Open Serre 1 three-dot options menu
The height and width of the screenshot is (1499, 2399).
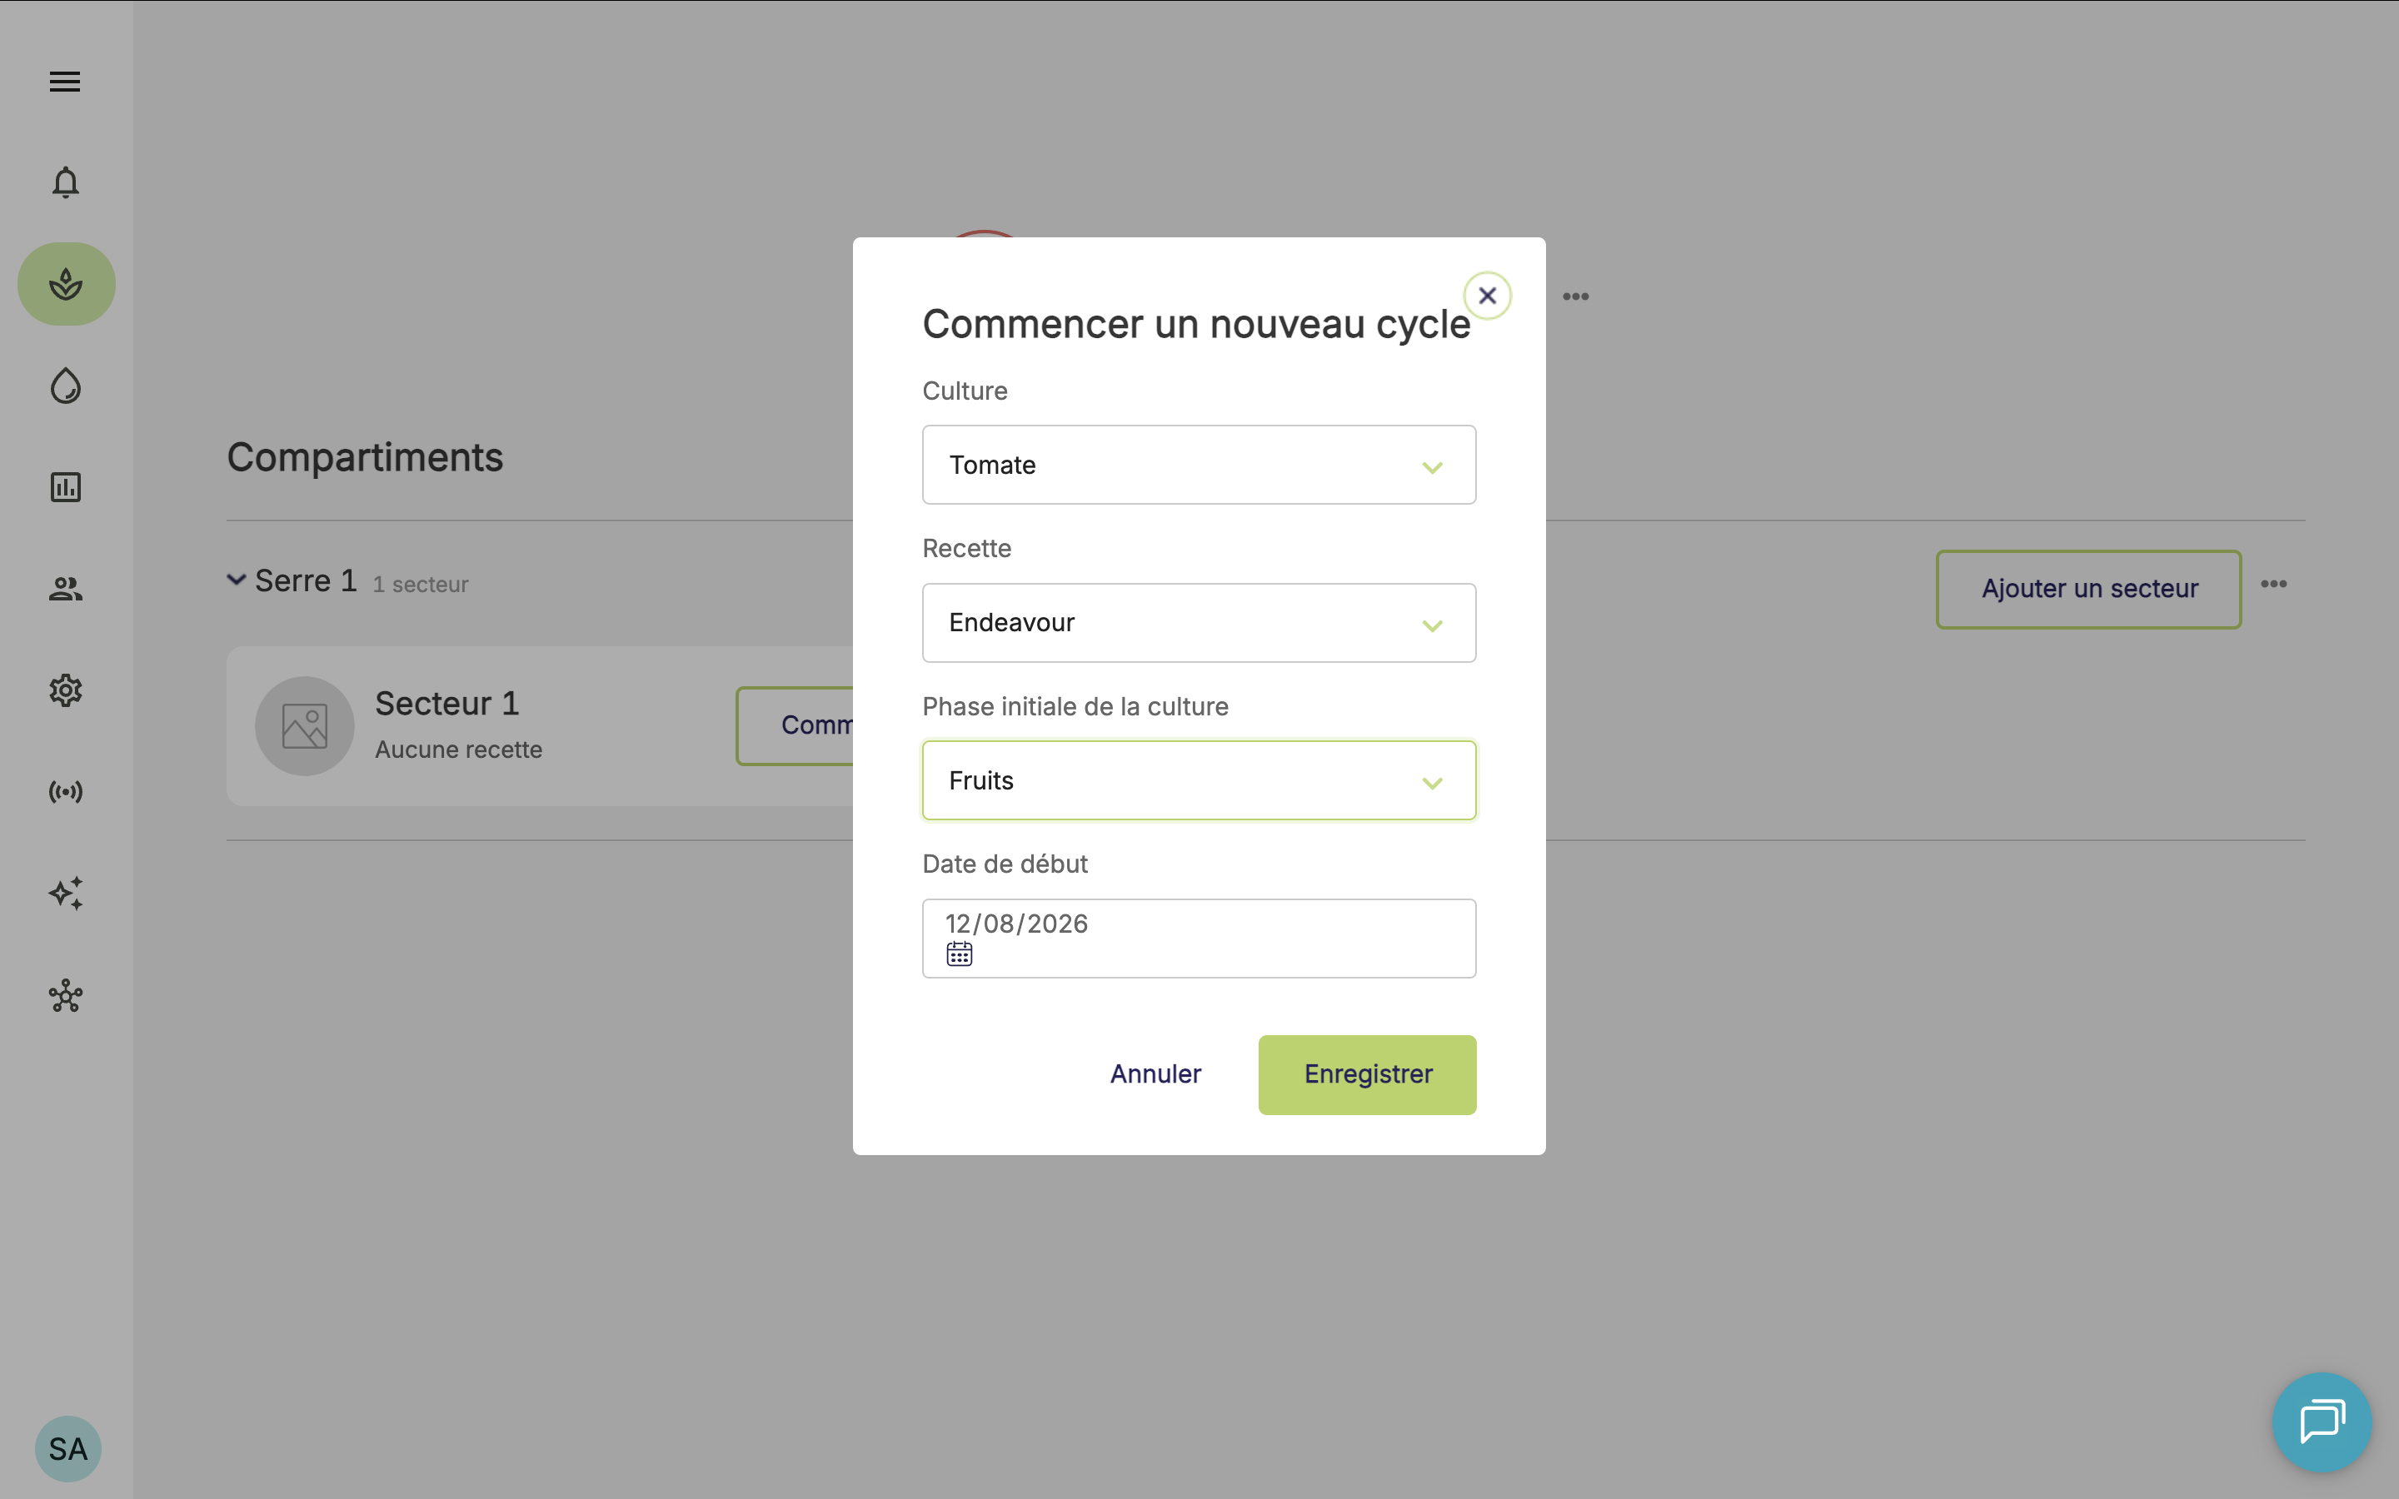pos(2273,584)
